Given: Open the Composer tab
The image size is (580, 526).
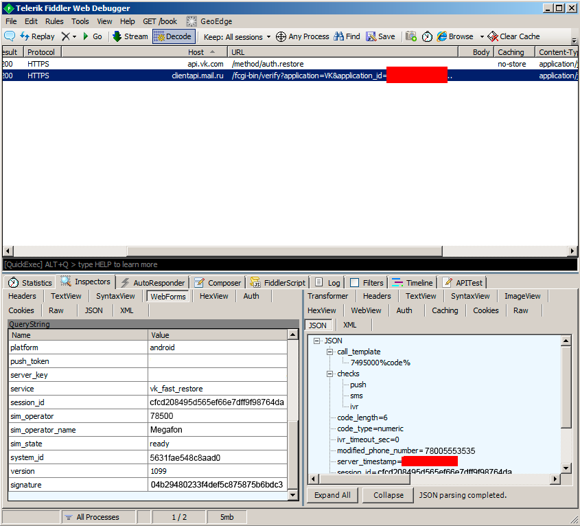Looking at the screenshot, I should pyautogui.click(x=218, y=283).
